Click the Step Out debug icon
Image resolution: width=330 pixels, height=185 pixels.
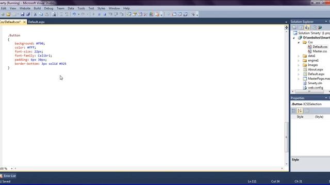coord(122,14)
